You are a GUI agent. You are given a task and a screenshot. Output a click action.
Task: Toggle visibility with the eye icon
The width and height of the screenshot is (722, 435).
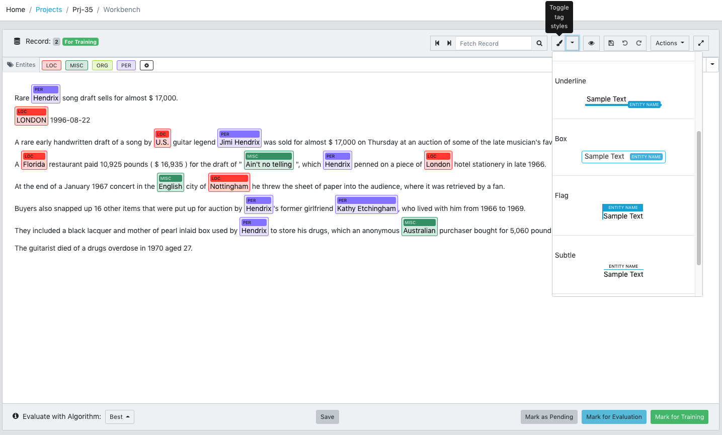pyautogui.click(x=591, y=43)
